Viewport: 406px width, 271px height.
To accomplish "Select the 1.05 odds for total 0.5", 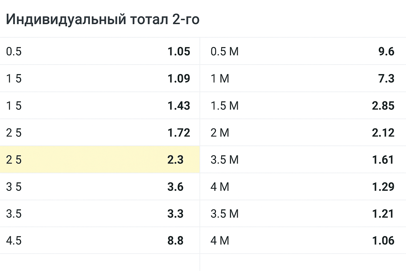I will (x=179, y=52).
